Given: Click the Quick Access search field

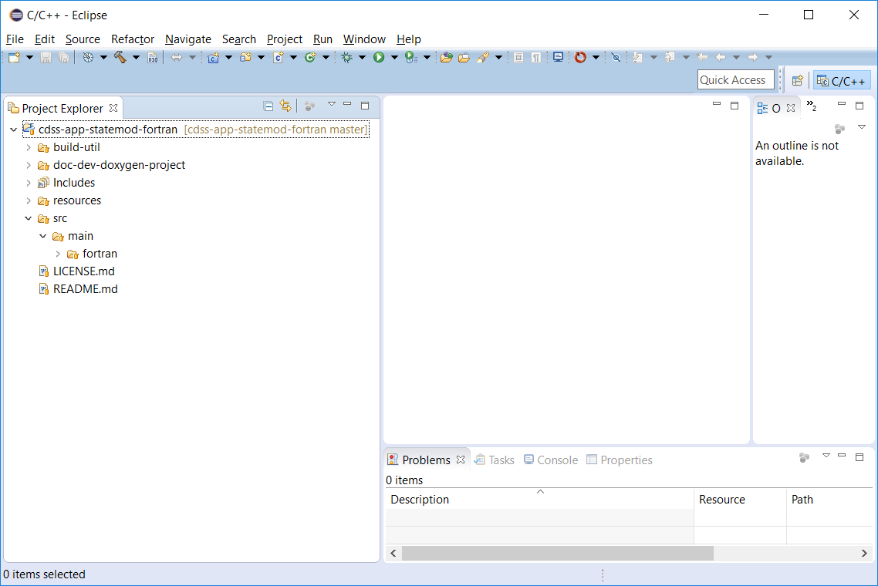Looking at the screenshot, I should 736,80.
